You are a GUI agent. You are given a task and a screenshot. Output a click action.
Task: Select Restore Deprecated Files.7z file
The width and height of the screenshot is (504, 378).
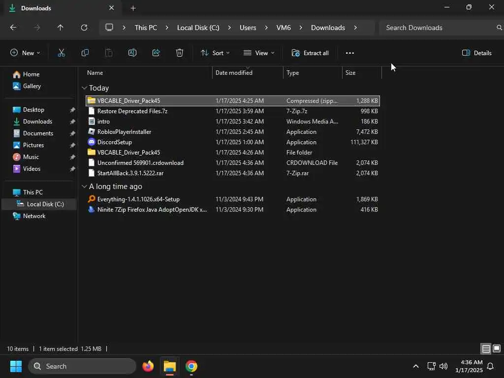pyautogui.click(x=233, y=111)
